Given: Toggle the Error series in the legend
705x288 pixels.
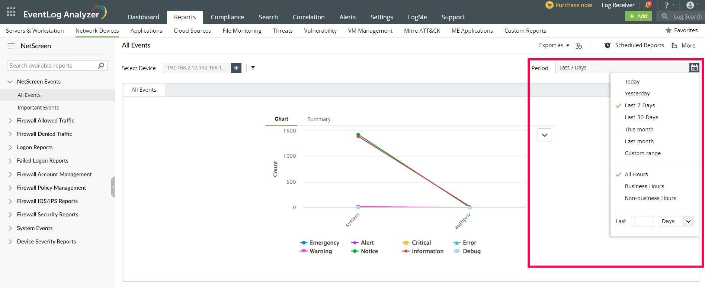Looking at the screenshot, I should click(x=465, y=243).
